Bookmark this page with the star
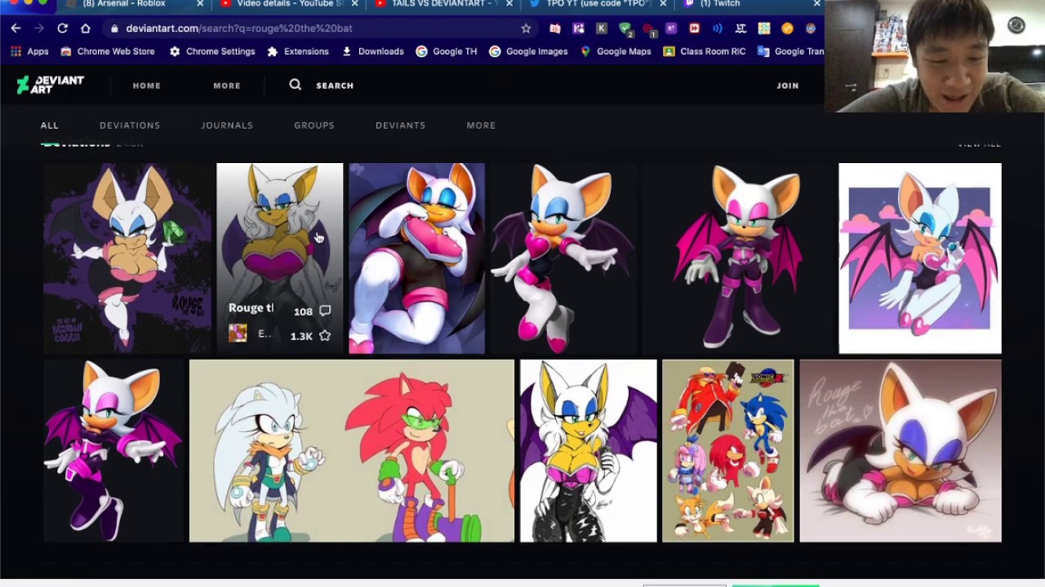Screen dimensions: 1045x587 point(526,28)
